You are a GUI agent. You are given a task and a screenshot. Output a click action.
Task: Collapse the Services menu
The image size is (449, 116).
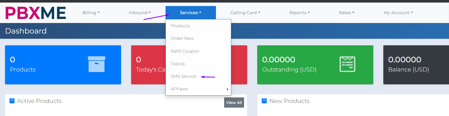tap(190, 13)
